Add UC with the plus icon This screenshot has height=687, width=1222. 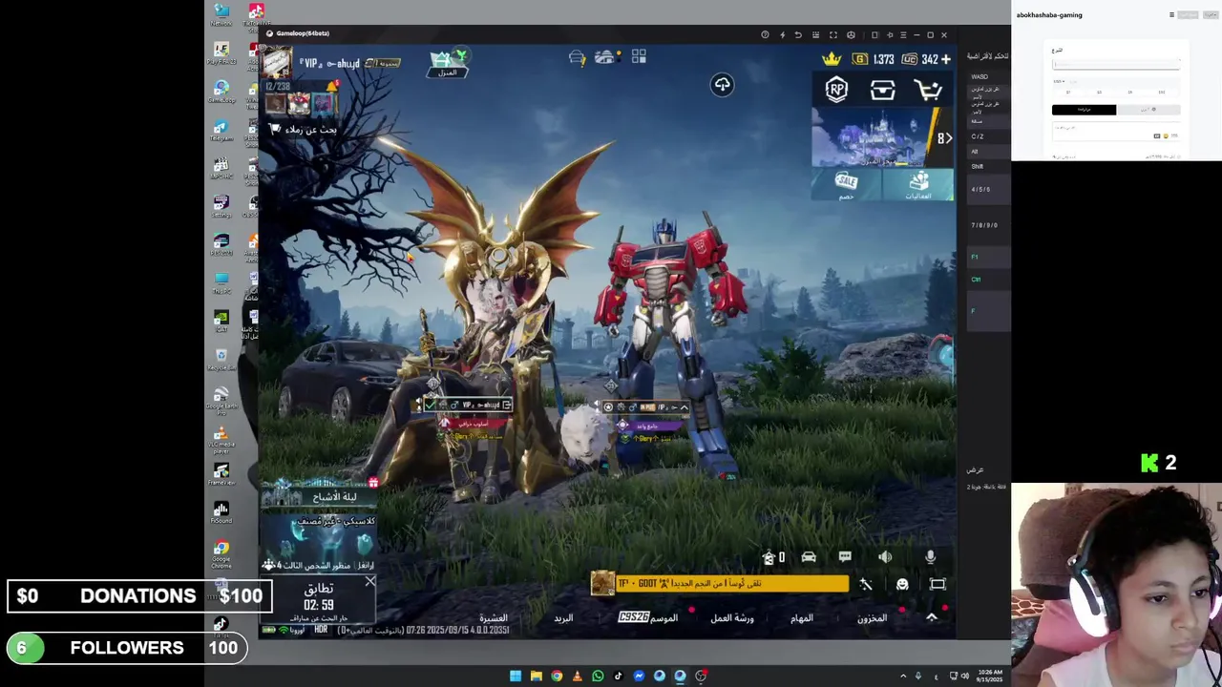coord(945,59)
